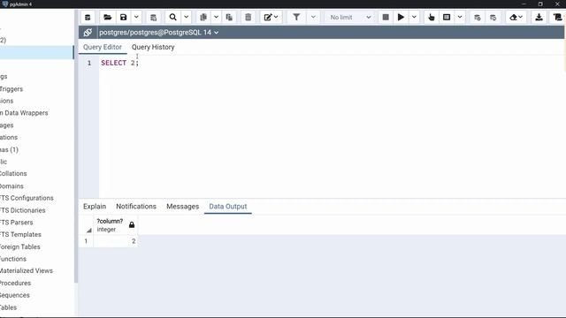Open Find with the magnifier icon
566x318 pixels.
pyautogui.click(x=173, y=18)
